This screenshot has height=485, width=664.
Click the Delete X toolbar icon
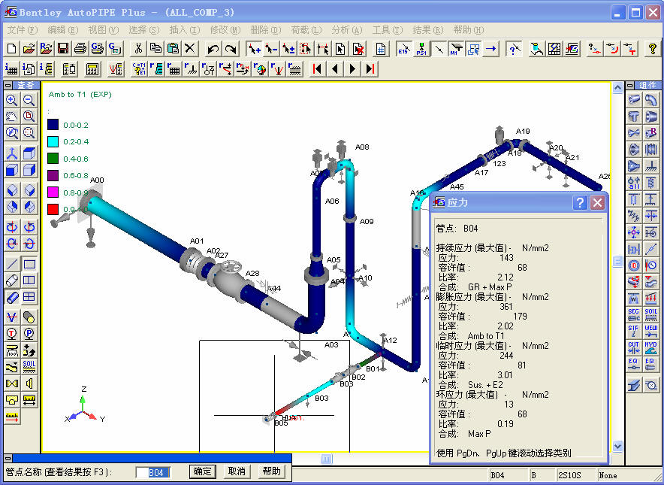[190, 49]
